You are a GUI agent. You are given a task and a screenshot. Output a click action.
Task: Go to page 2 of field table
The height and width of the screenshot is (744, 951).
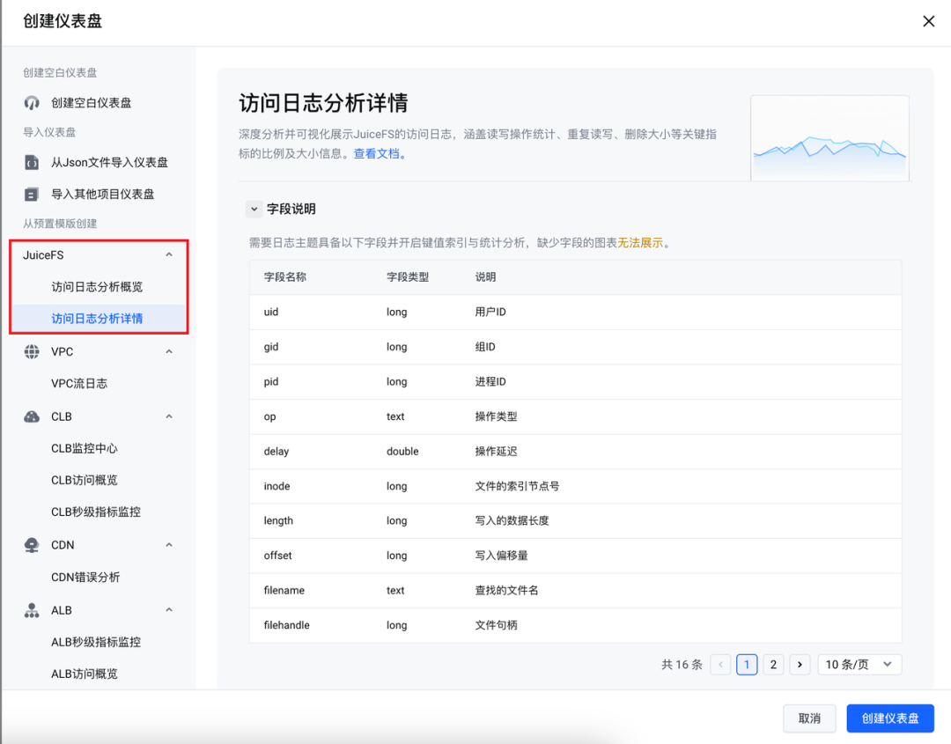coord(773,665)
